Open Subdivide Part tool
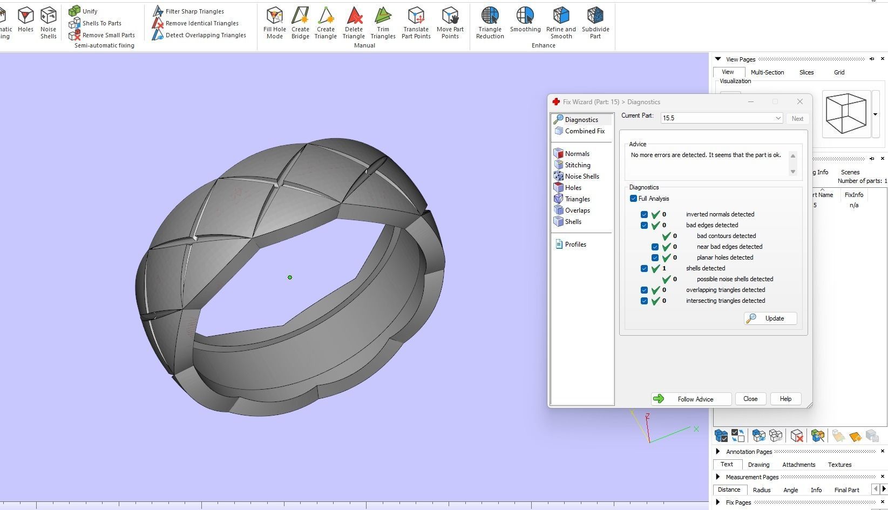The image size is (888, 510). point(595,23)
